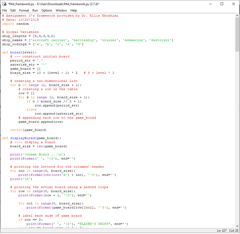Open the Options menu

(46, 10)
